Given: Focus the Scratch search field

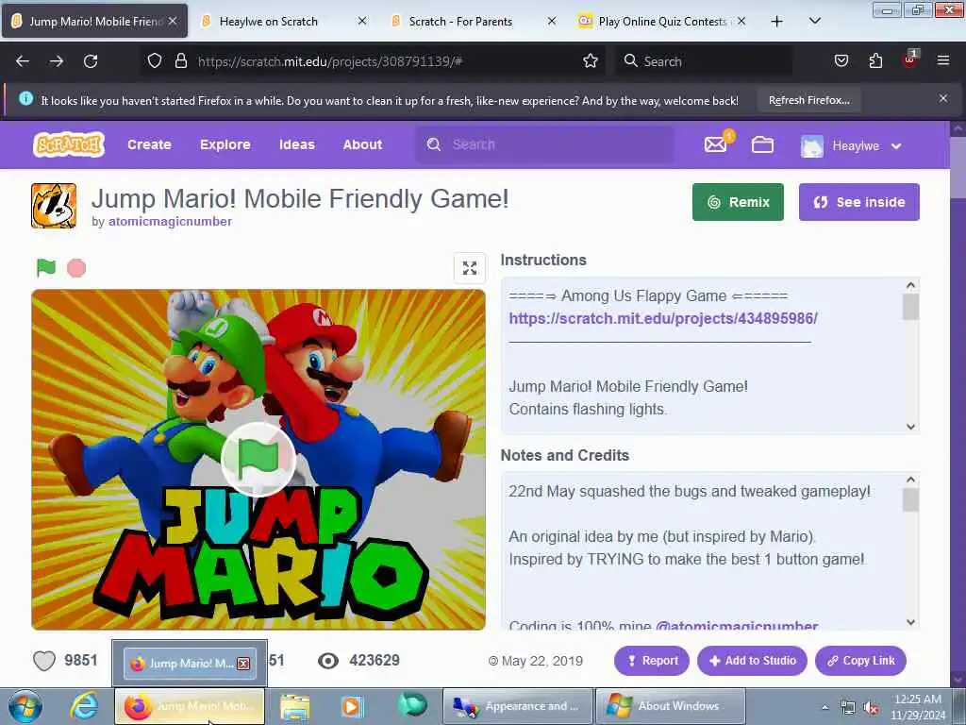Looking at the screenshot, I should 544,144.
